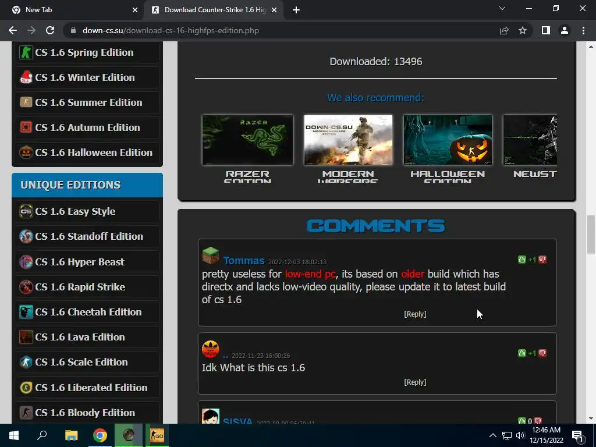Click the Bloody Edition icon
The width and height of the screenshot is (596, 447).
(26, 413)
